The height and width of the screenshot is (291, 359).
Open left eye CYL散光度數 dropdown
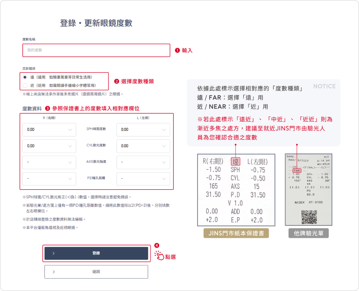(143, 146)
